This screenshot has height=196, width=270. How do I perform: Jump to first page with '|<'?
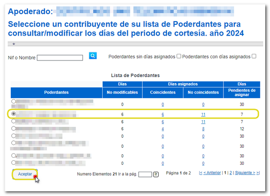click(x=200, y=173)
